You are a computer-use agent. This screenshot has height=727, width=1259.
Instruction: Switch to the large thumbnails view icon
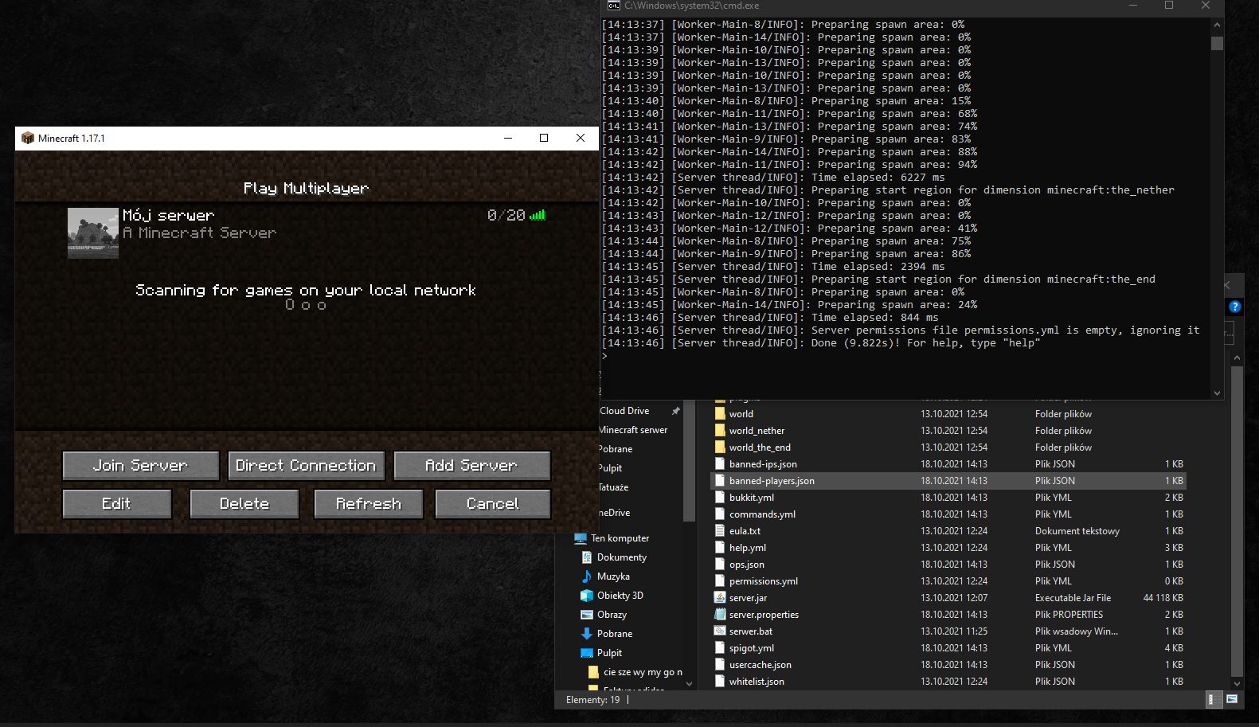[x=1232, y=700]
